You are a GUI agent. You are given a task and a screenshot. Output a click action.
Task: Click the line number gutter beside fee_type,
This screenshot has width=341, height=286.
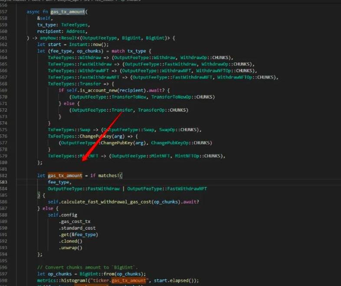5,182
